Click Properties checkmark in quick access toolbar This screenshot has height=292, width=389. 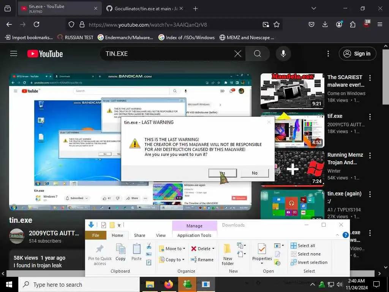pyautogui.click(x=104, y=225)
